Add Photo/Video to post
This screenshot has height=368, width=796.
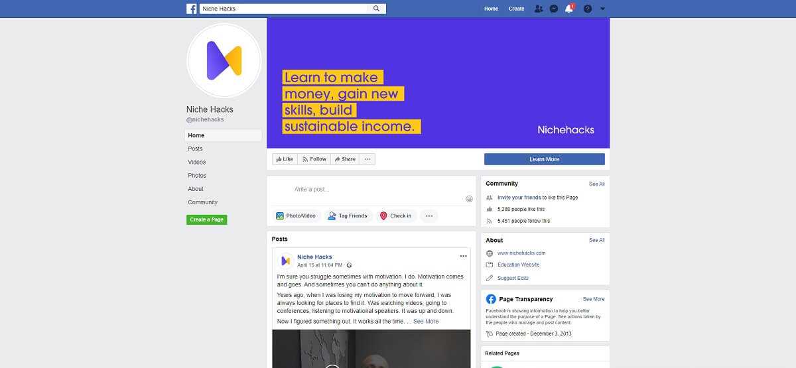click(297, 215)
